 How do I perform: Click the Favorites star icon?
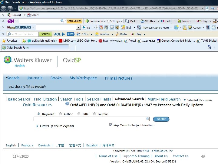coord(4,41)
